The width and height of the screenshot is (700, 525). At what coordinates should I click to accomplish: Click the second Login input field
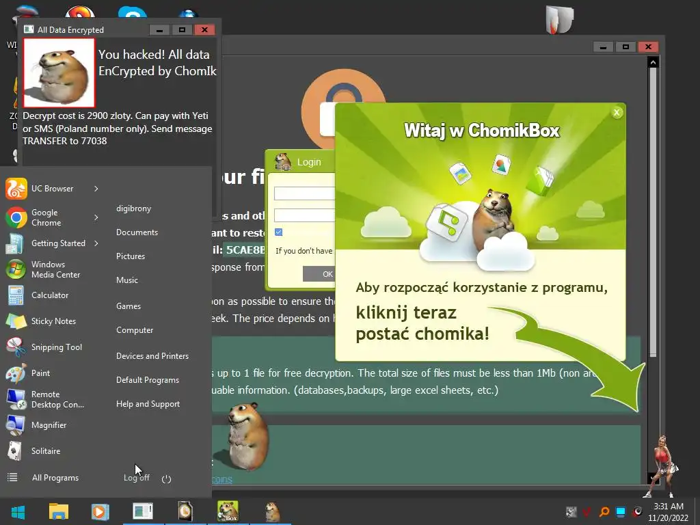click(x=304, y=215)
